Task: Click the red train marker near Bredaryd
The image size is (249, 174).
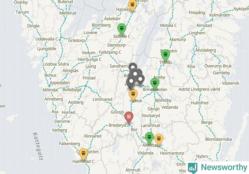Action: 129,117
